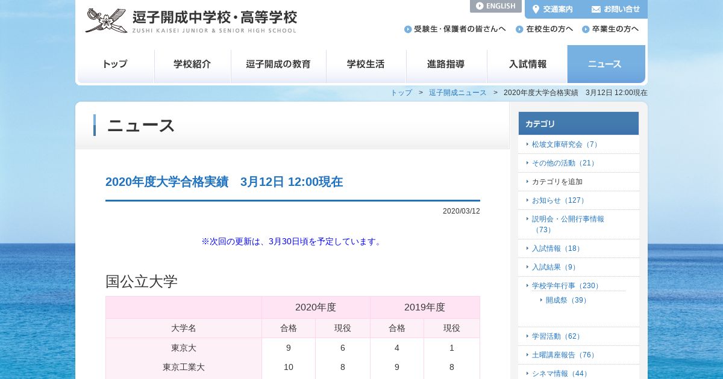723x379 pixels.
Task: Click arrow bullet beside シネマ情報
Action: (x=527, y=374)
